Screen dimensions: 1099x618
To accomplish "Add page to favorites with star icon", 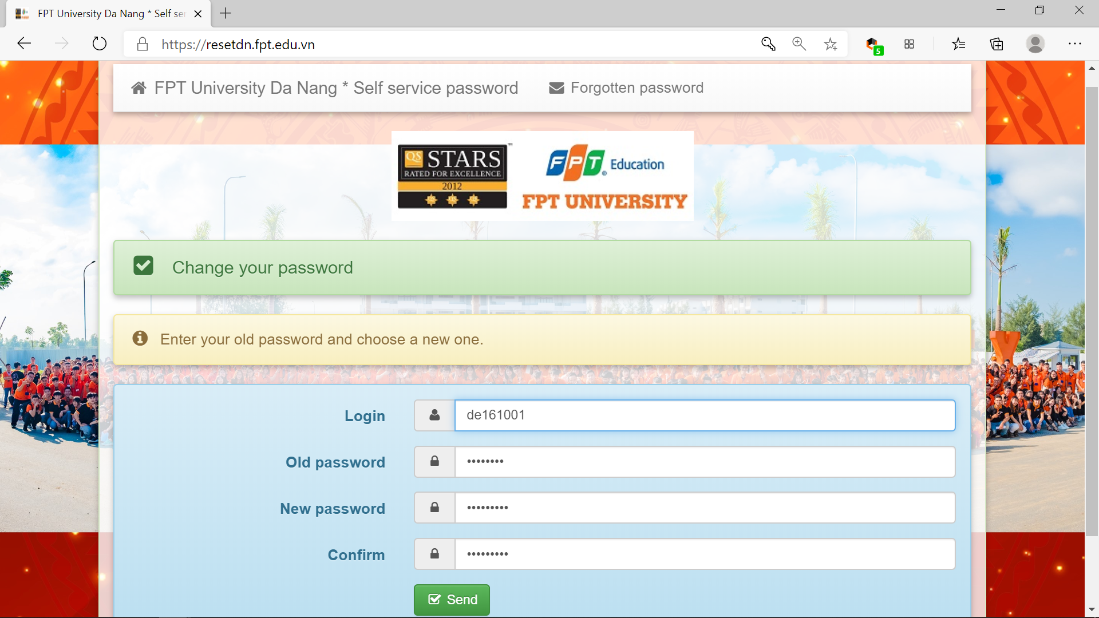I will [x=831, y=44].
